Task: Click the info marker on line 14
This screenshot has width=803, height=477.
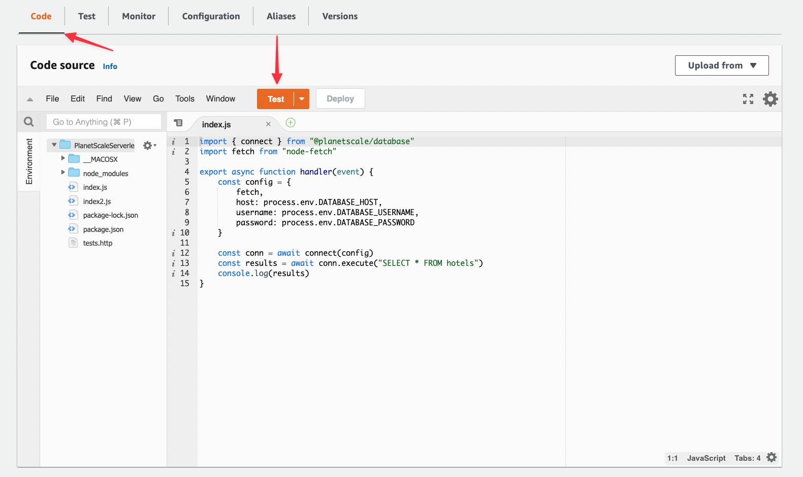Action: [x=173, y=274]
